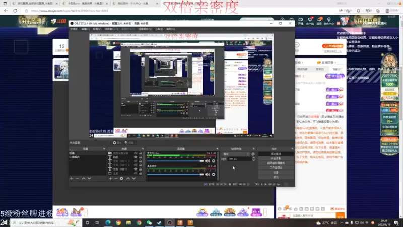Open Steam from taskbar
This screenshot has height=227, width=403.
tap(159, 223)
